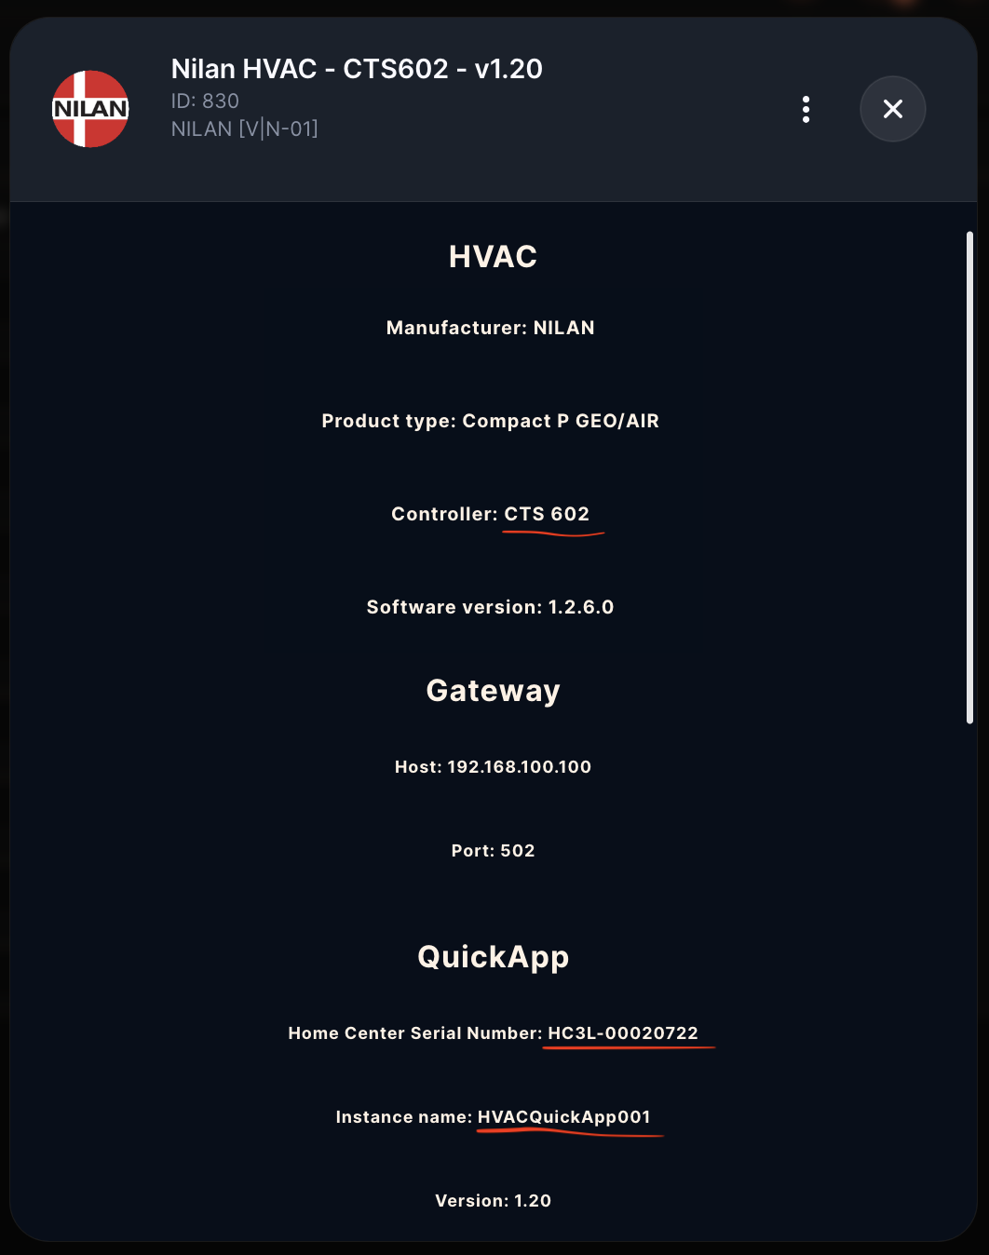Screen dimensions: 989x1255
Task: Select the Manufacturer: NILAN line
Action: point(491,328)
